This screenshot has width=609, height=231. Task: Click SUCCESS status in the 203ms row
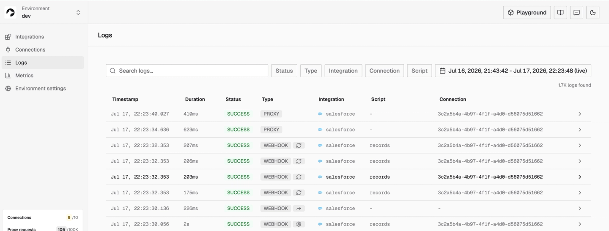(239, 177)
